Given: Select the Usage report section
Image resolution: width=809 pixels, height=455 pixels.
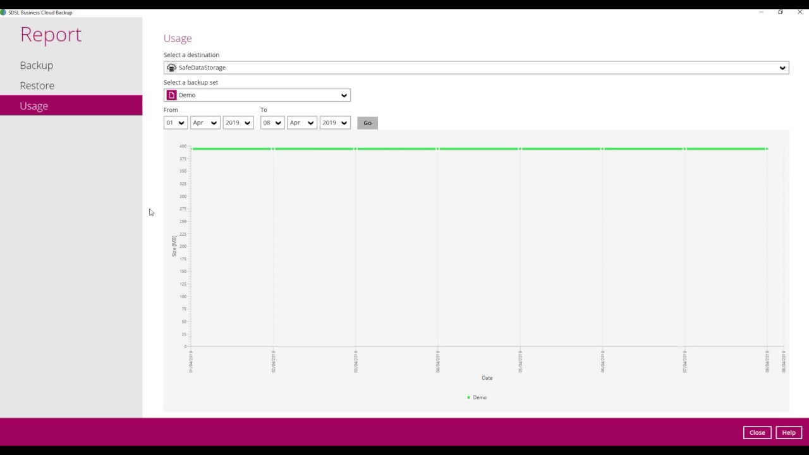Looking at the screenshot, I should (71, 106).
